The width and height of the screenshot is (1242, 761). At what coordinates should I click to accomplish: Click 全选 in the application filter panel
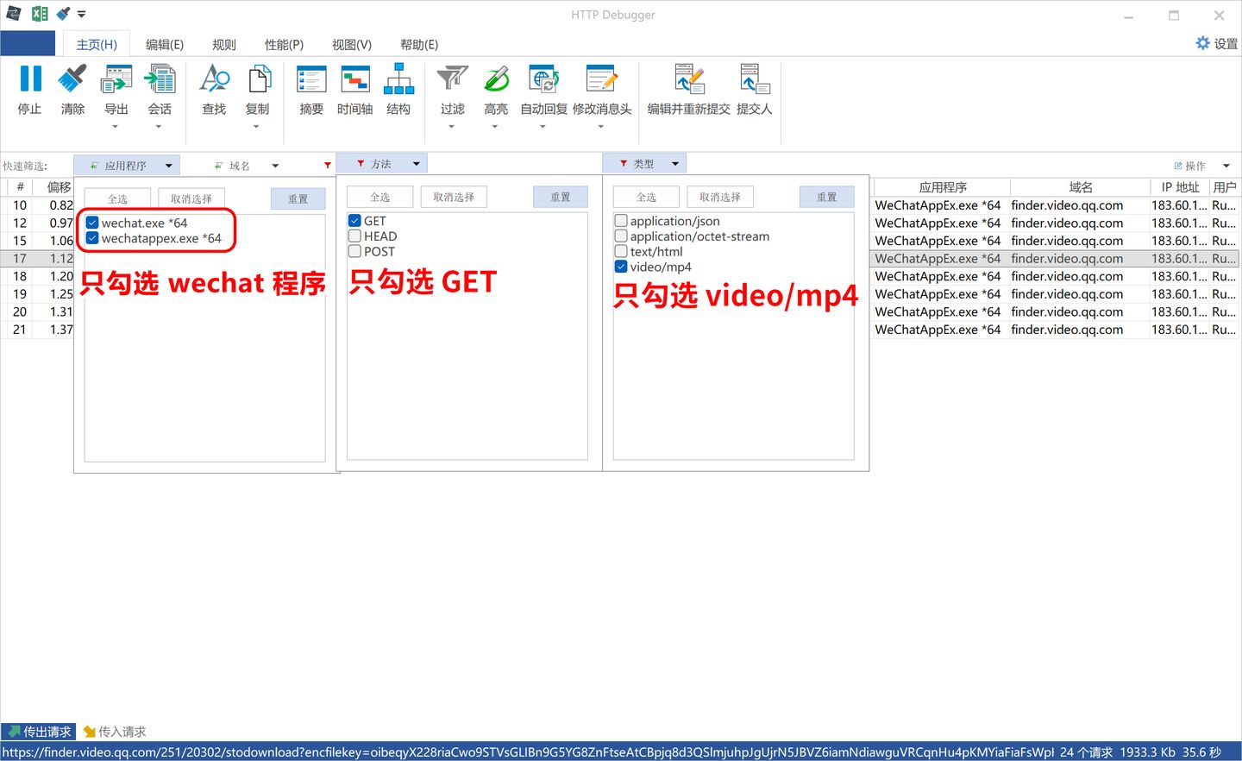coord(117,198)
